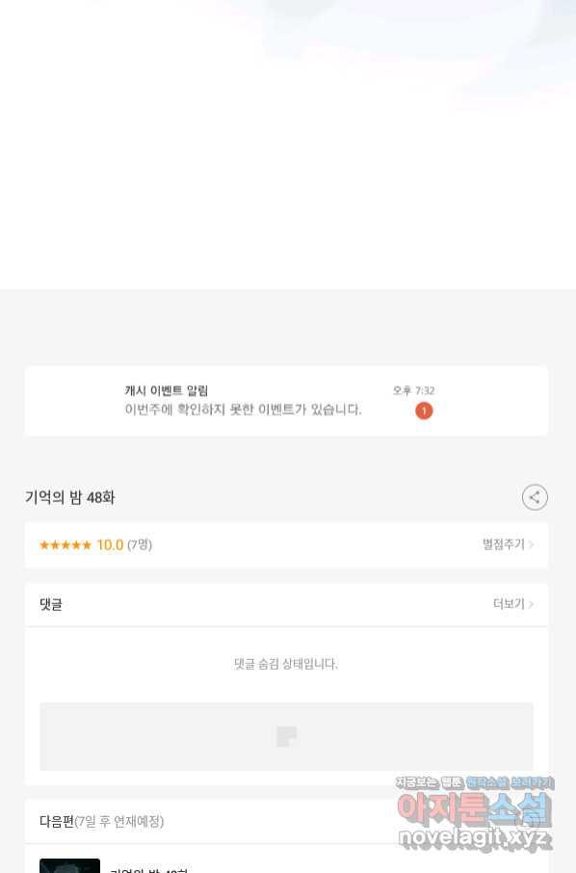This screenshot has width=576, height=873.
Task: Click the novelagit.xyz watermark link
Action: pos(475,838)
